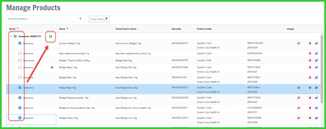Click the WDGT10ECOM supplier code
Viewport: 326px width, 129px height.
255,43
